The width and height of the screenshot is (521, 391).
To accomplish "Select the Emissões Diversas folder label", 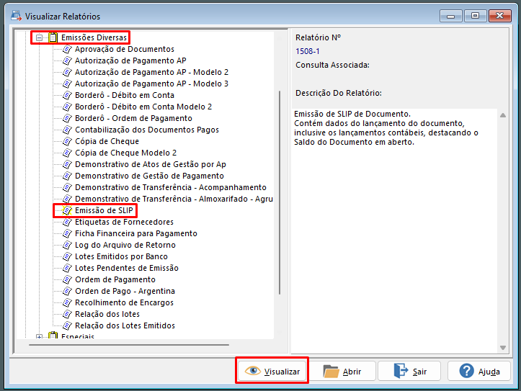I will 94,37.
